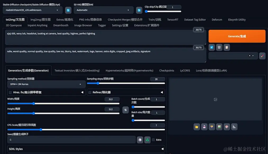The width and height of the screenshot is (268, 154).
Task: Click Seed input field
Action: pyautogui.click(x=71, y=140)
